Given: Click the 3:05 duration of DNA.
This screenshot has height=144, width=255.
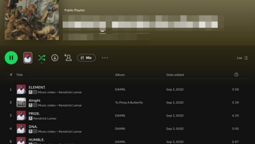Looking at the screenshot, I should coord(235,128).
